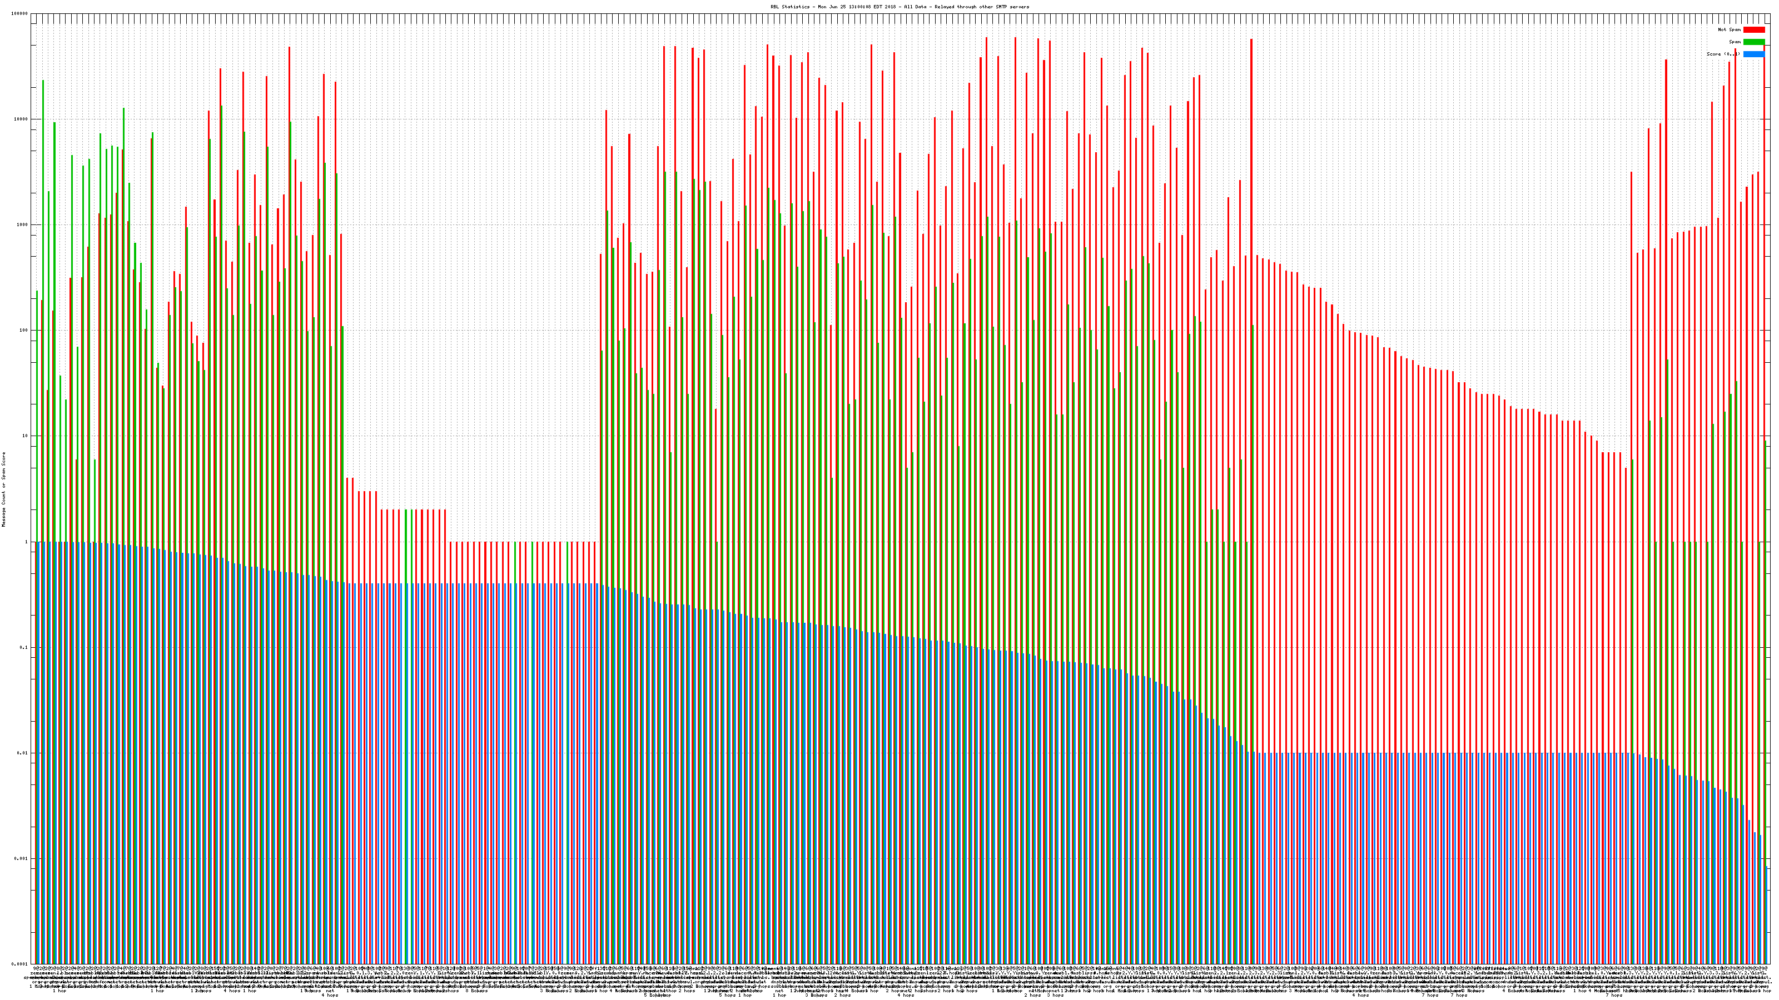The image size is (1779, 1000).
Task: Click the green Spam legend swatch
Action: pyautogui.click(x=1753, y=42)
